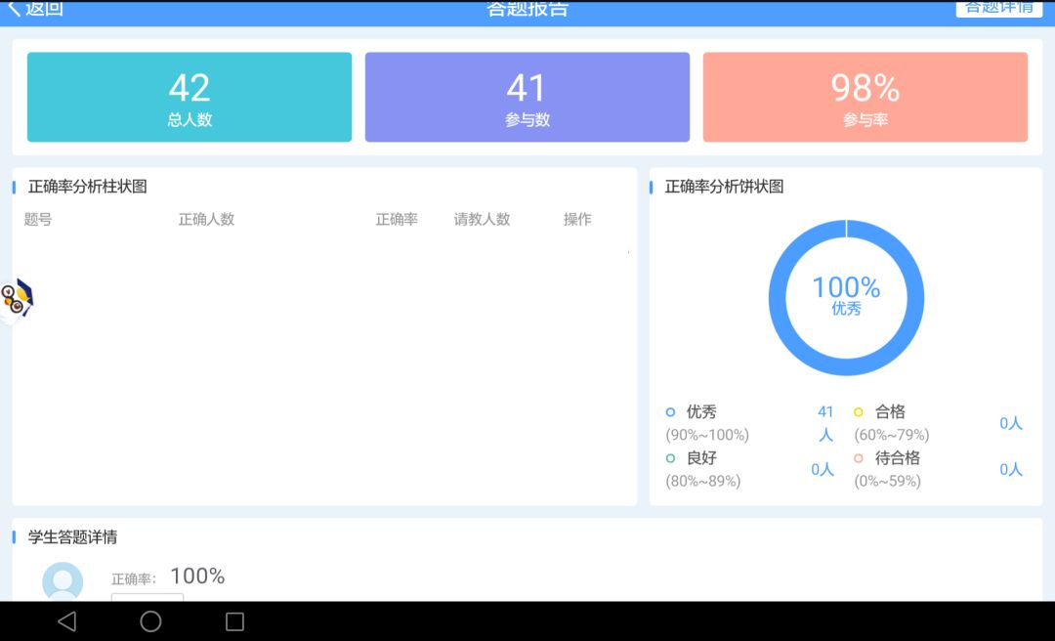The width and height of the screenshot is (1055, 641).
Task: Select the 合格 legend marker
Action: [859, 412]
